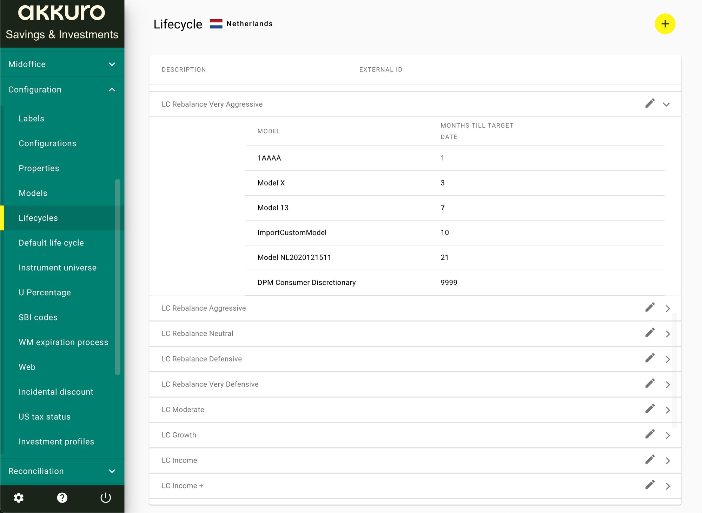Expand LC Rebalance Defensive row chevron
The height and width of the screenshot is (513, 702).
(668, 359)
